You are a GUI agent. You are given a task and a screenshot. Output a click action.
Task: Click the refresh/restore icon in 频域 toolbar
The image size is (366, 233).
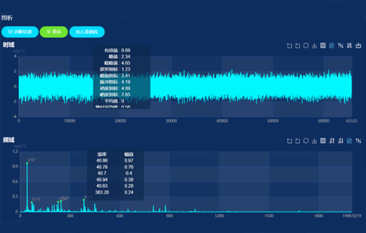pos(306,141)
